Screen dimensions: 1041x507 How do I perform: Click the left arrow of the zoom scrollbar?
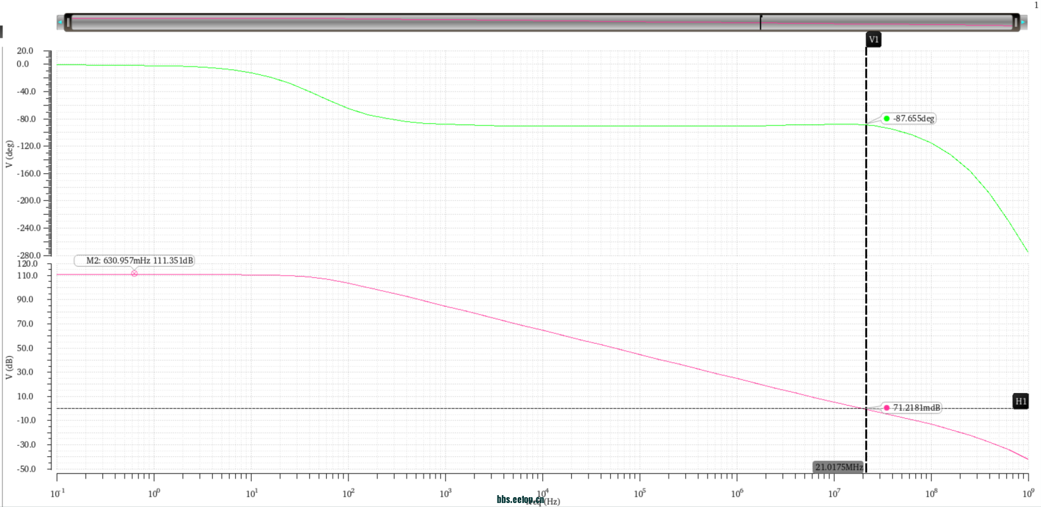pos(60,22)
